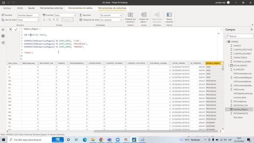Cancel the formula edit with X icon
The height and width of the screenshot is (143, 254).
click(x=11, y=29)
